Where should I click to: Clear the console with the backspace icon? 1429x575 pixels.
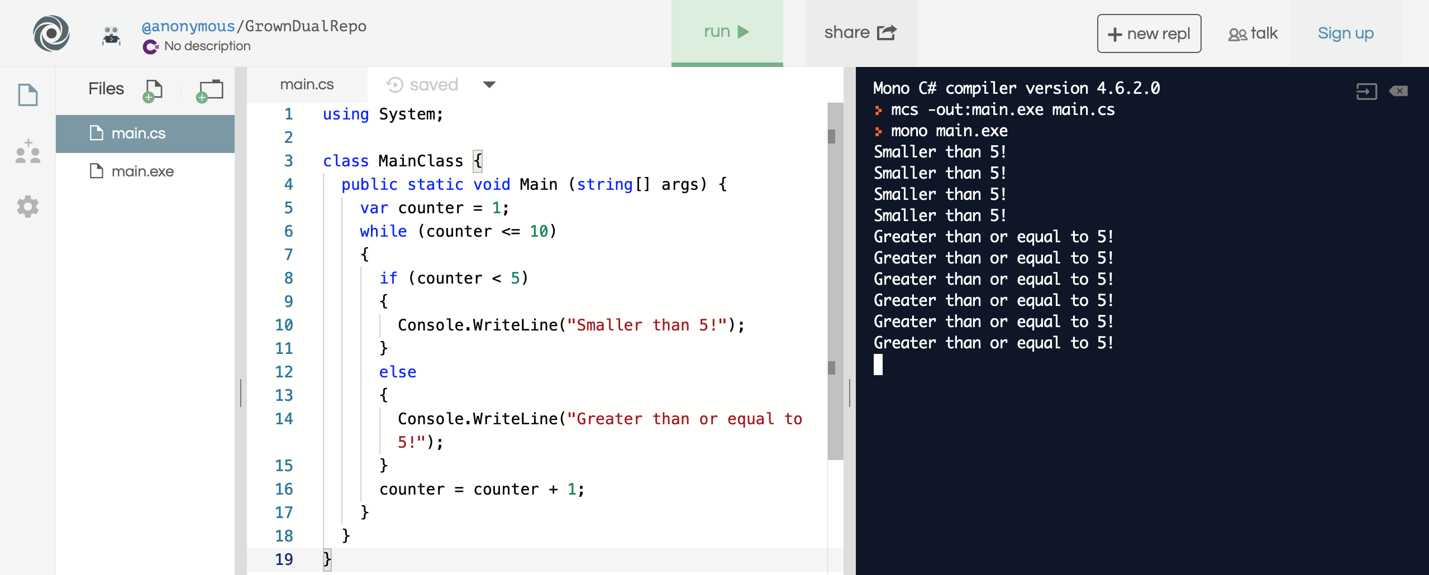click(x=1399, y=91)
